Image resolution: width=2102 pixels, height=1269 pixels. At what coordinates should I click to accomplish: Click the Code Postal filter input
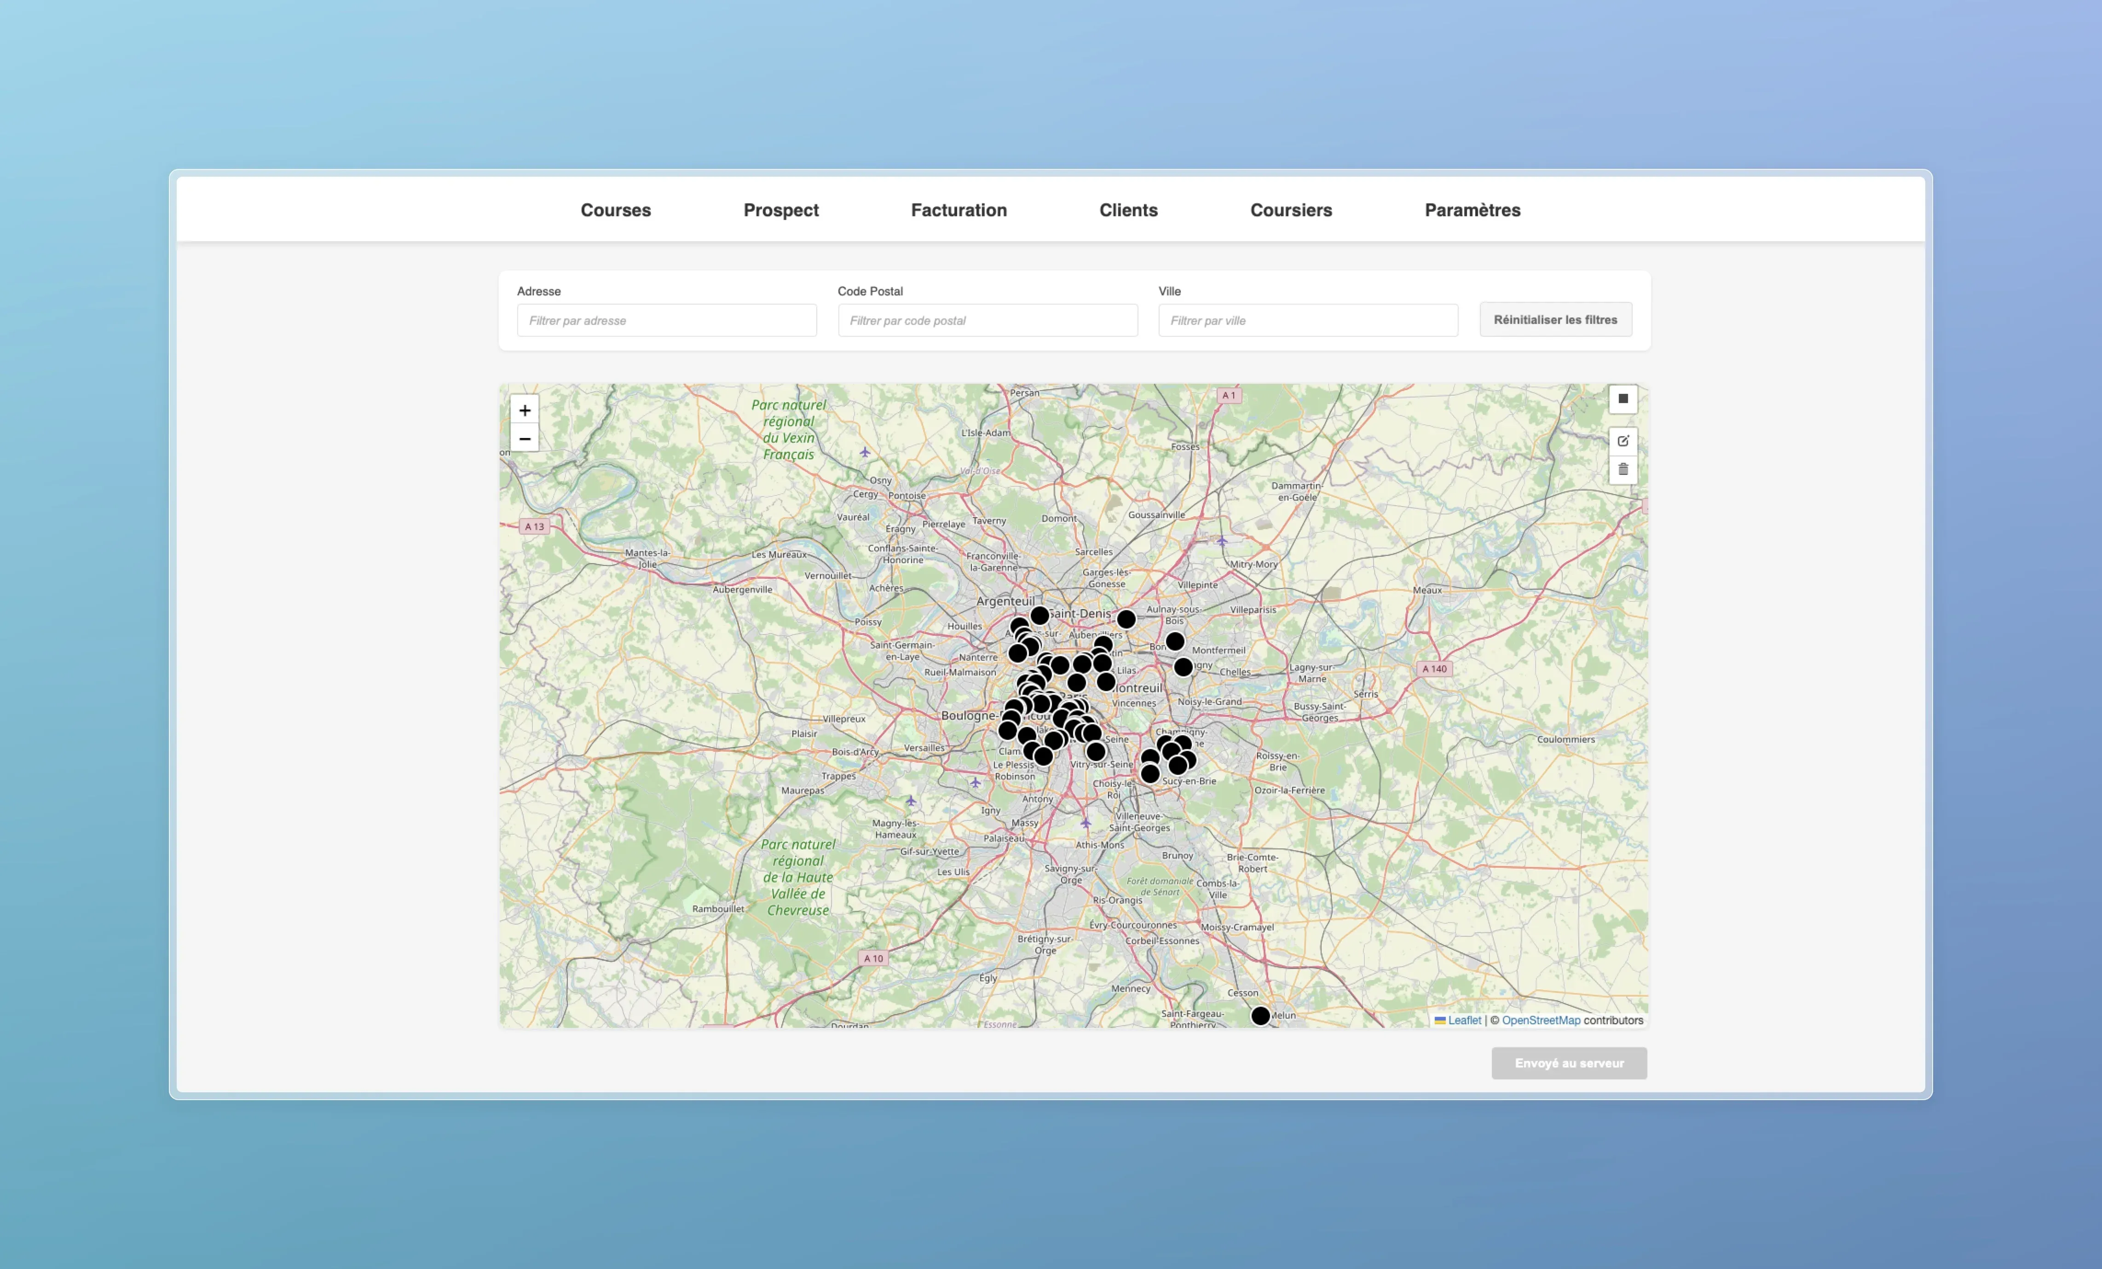point(987,321)
